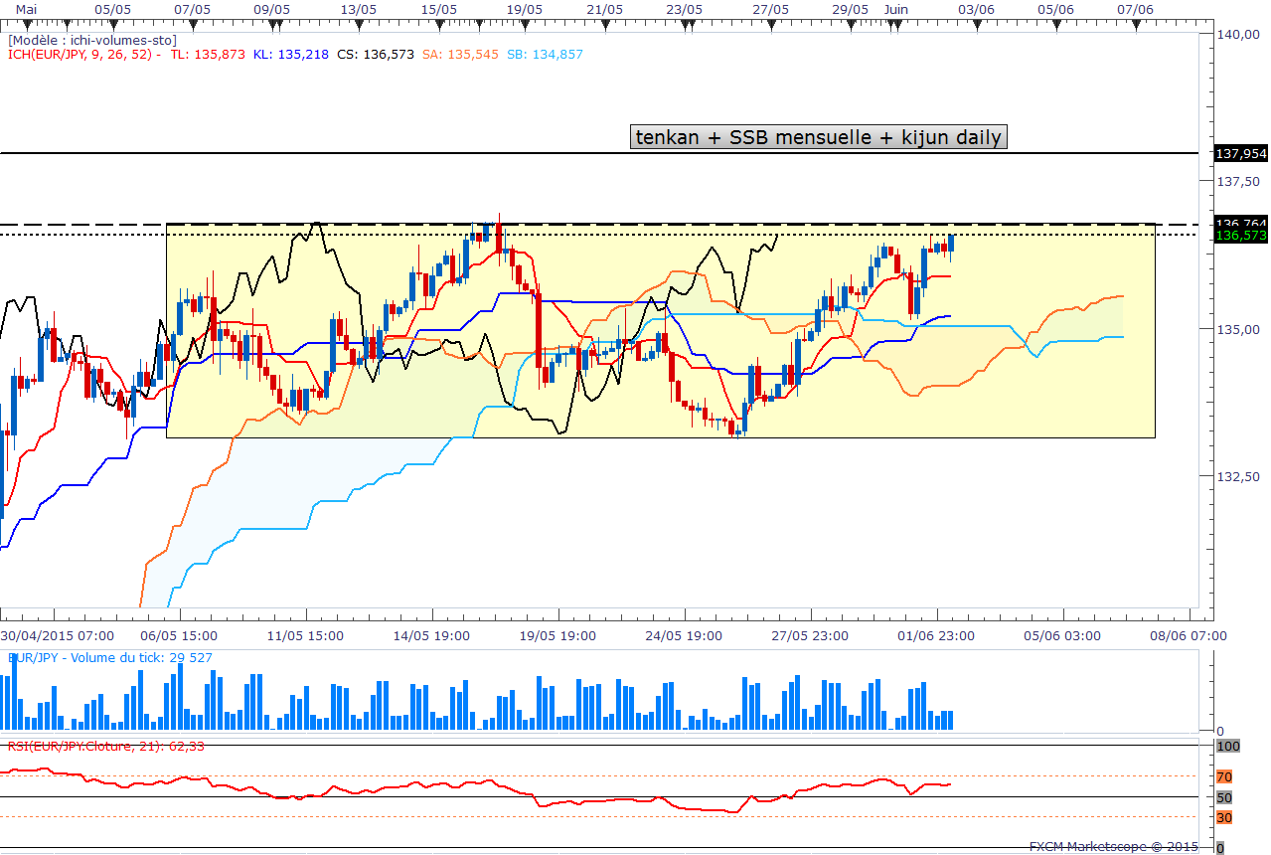
Task: Select the KL: 135,218 kijun value
Action: point(290,54)
